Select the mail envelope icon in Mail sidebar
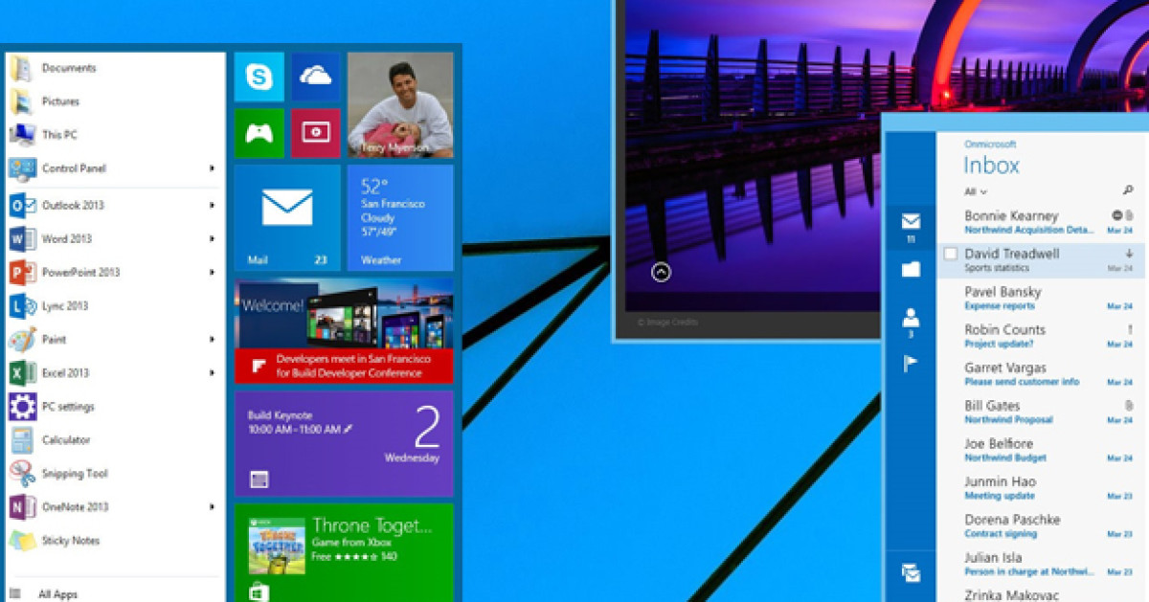 point(911,222)
